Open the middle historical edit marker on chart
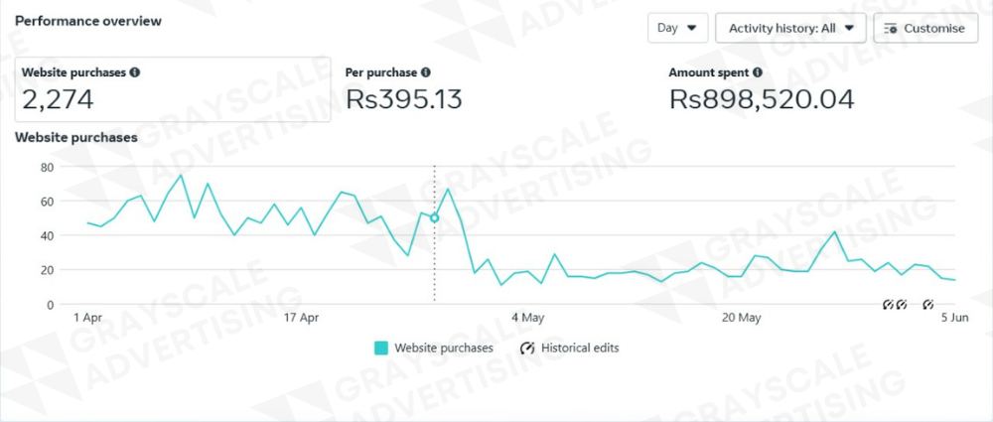This screenshot has height=422, width=993. click(x=902, y=305)
